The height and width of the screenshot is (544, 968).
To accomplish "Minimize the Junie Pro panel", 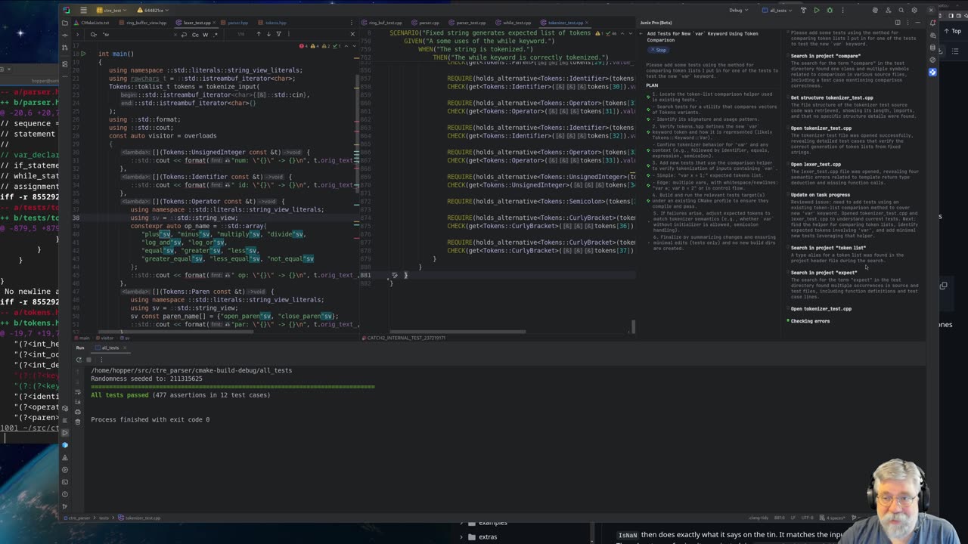I will tap(919, 23).
